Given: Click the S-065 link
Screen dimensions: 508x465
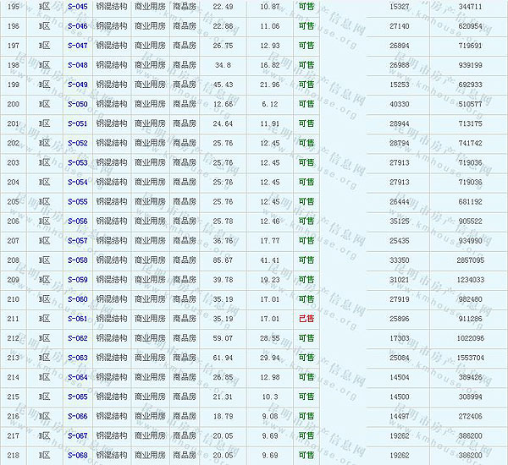Looking at the screenshot, I should point(77,397).
